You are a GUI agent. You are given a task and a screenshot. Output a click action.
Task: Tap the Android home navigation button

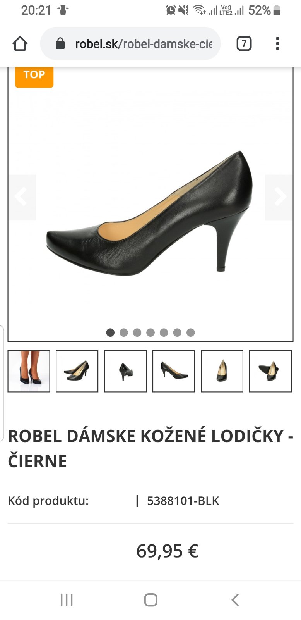click(150, 600)
